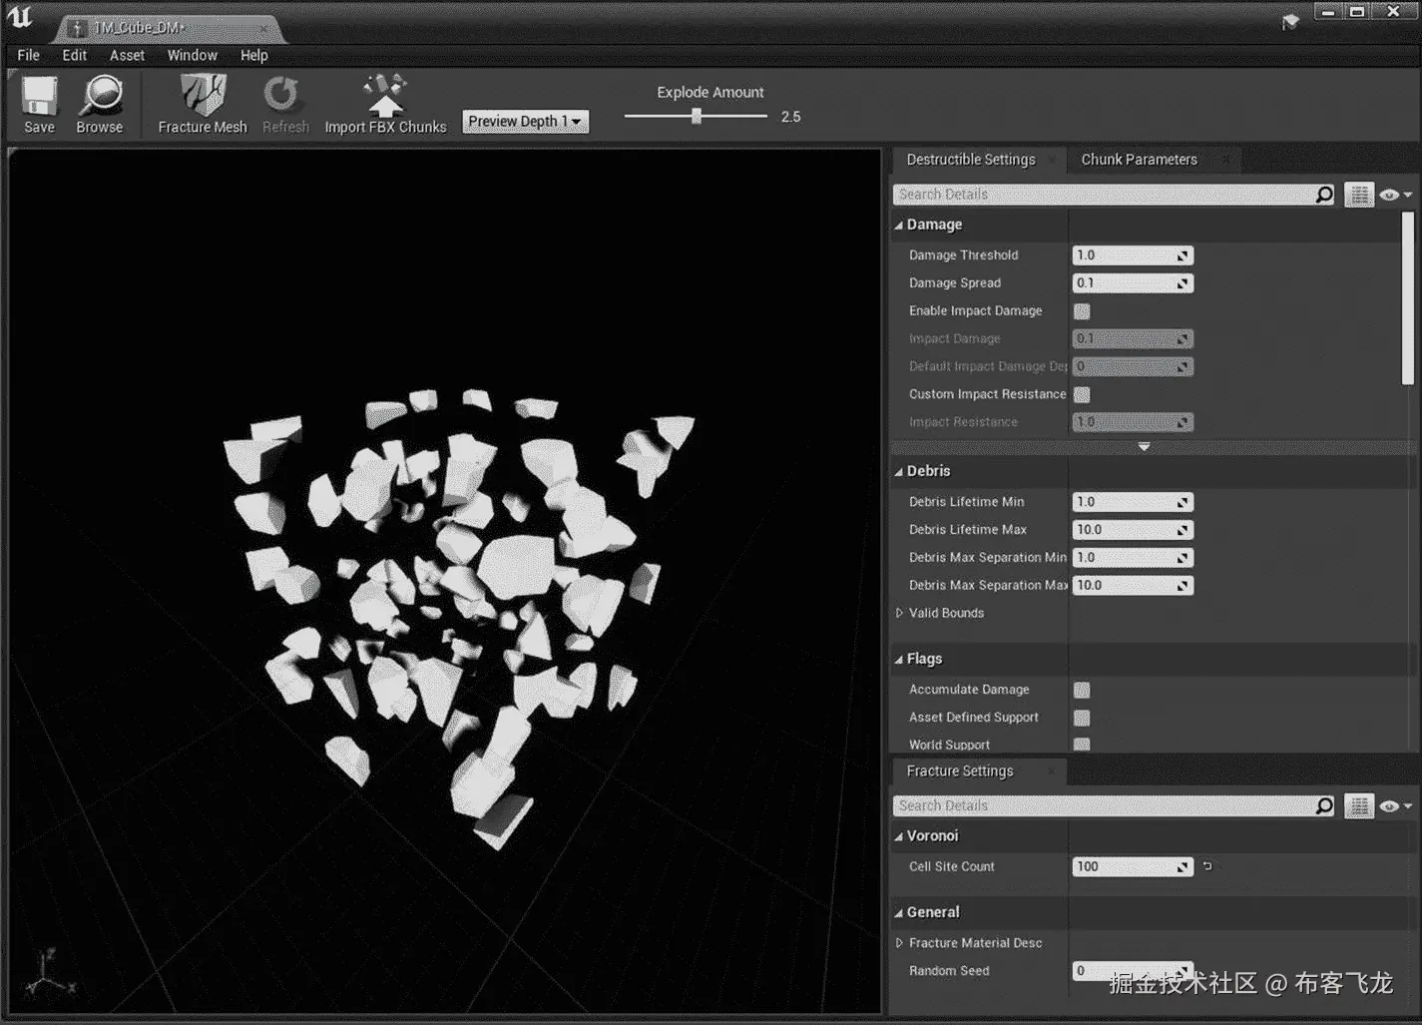Toggle Custom Impact Resistance checkbox
The image size is (1422, 1025).
pyautogui.click(x=1082, y=394)
